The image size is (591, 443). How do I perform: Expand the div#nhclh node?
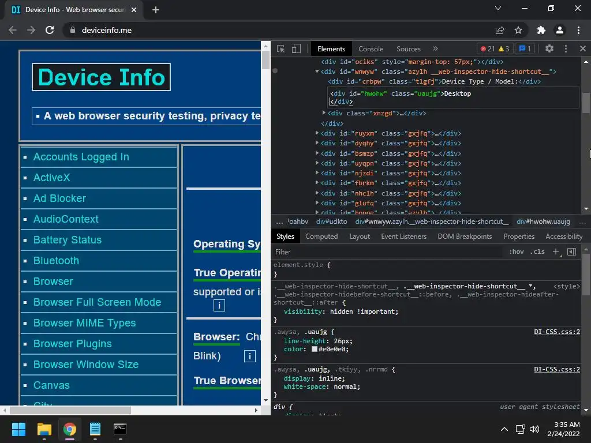317,193
